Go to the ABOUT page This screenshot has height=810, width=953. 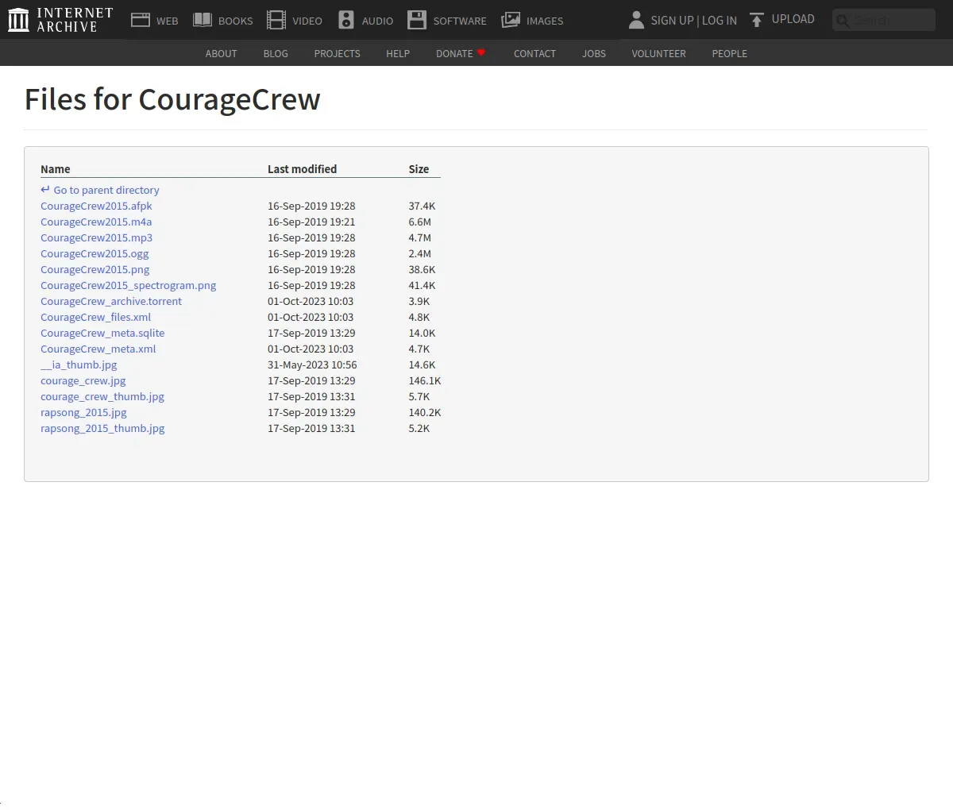tap(221, 53)
